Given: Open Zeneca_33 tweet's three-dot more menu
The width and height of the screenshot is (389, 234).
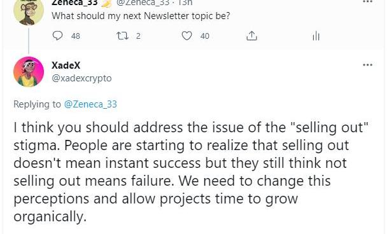Looking at the screenshot, I should (x=367, y=1).
